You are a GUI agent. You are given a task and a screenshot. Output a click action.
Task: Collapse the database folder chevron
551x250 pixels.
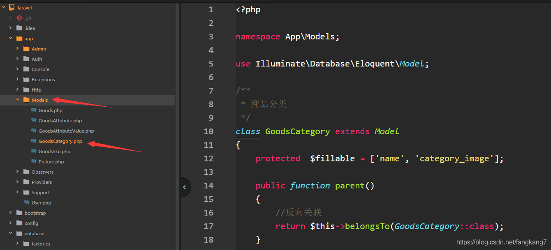pos(11,234)
